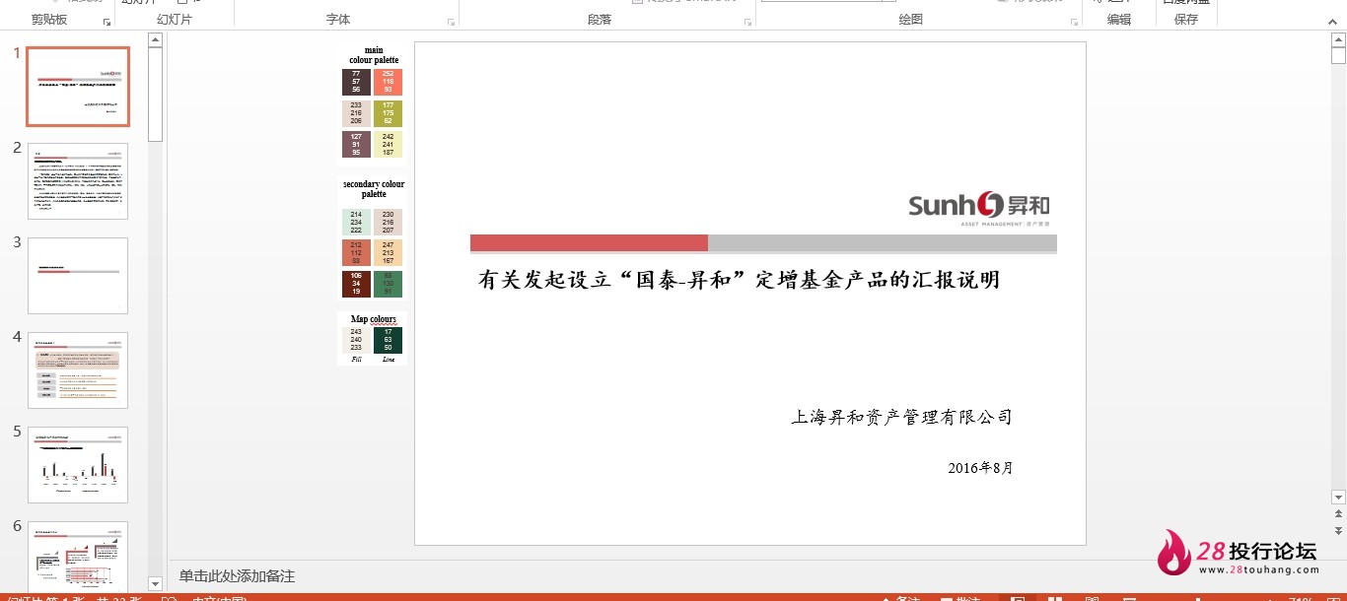Select the grey bar right of red bar

883,242
